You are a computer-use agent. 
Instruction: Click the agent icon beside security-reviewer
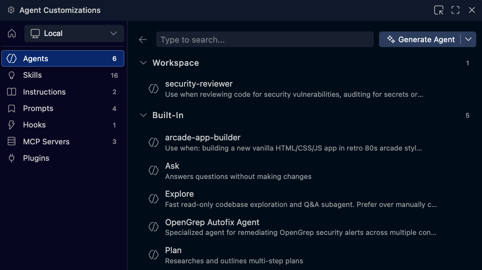(x=154, y=88)
